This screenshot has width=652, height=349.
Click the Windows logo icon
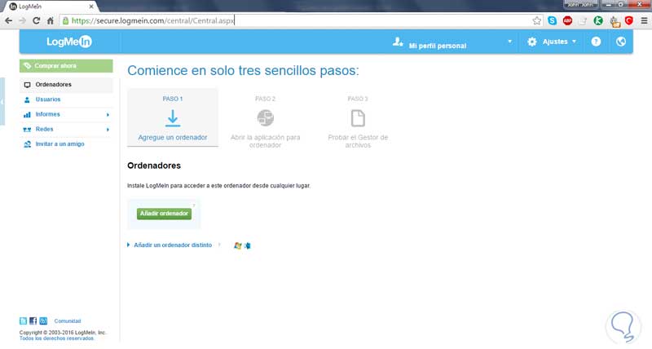pos(237,245)
